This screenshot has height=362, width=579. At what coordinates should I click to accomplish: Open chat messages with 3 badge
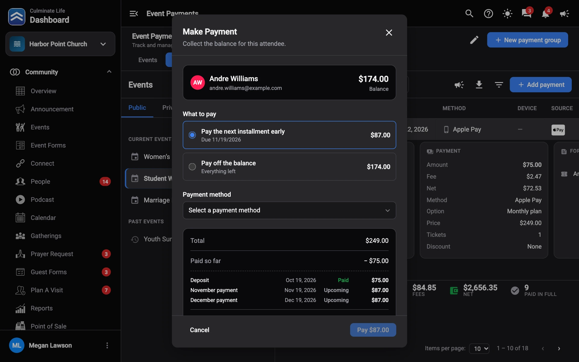(x=527, y=14)
